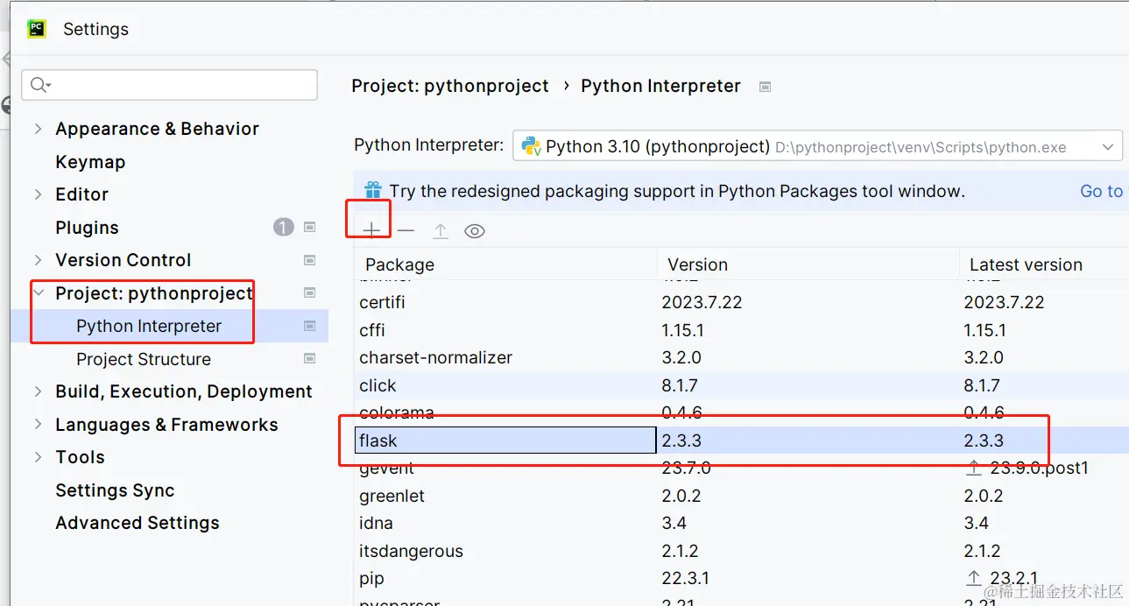
Task: Click the Latest version column header
Action: click(1044, 264)
